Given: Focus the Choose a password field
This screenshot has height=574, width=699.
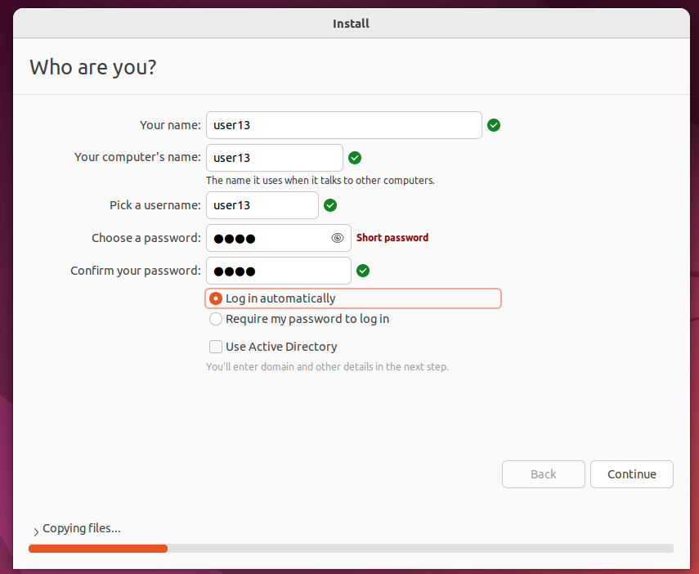Looking at the screenshot, I should 279,238.
